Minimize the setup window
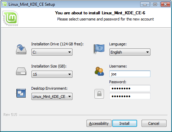Image resolution: width=172 pixels, height=132 pixels. [x=145, y=4]
